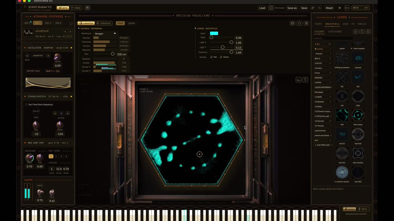394x221 pixels.
Task: Select the CYMATICS visual mode
Action: [x=86, y=23]
